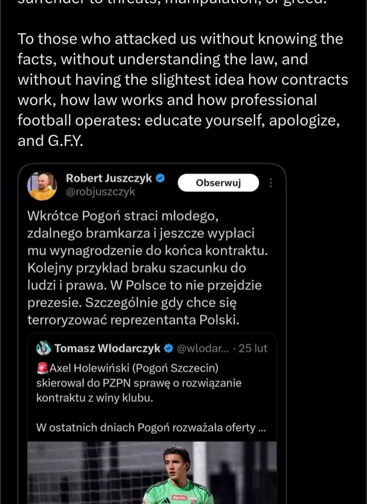Image resolution: width=367 pixels, height=504 pixels.
Task: Click the Axel Holewiński tweet text
Action: pos(139,383)
